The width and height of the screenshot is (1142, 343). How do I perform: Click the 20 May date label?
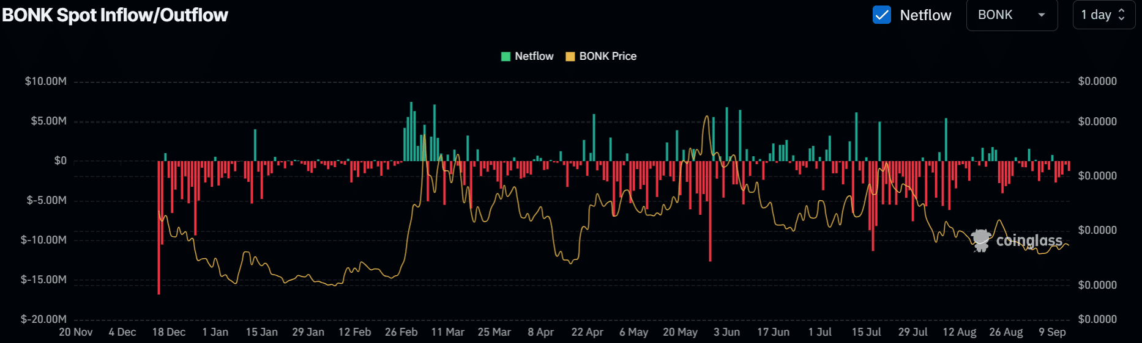click(x=681, y=332)
